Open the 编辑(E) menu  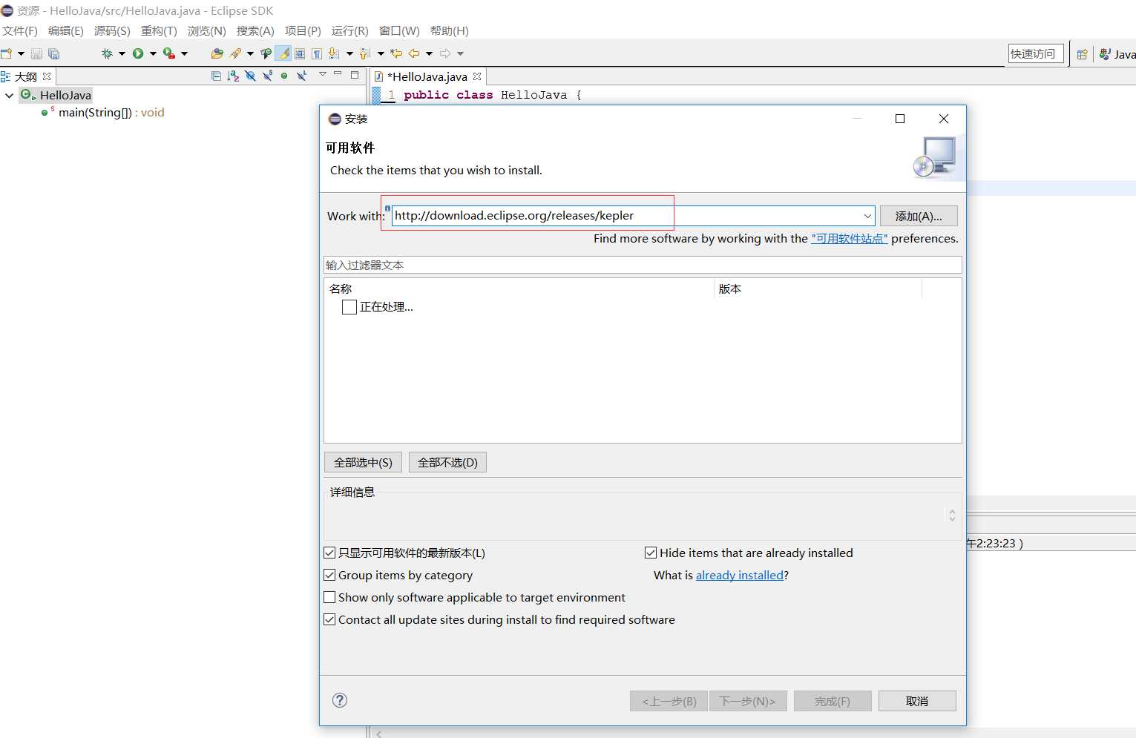click(66, 31)
